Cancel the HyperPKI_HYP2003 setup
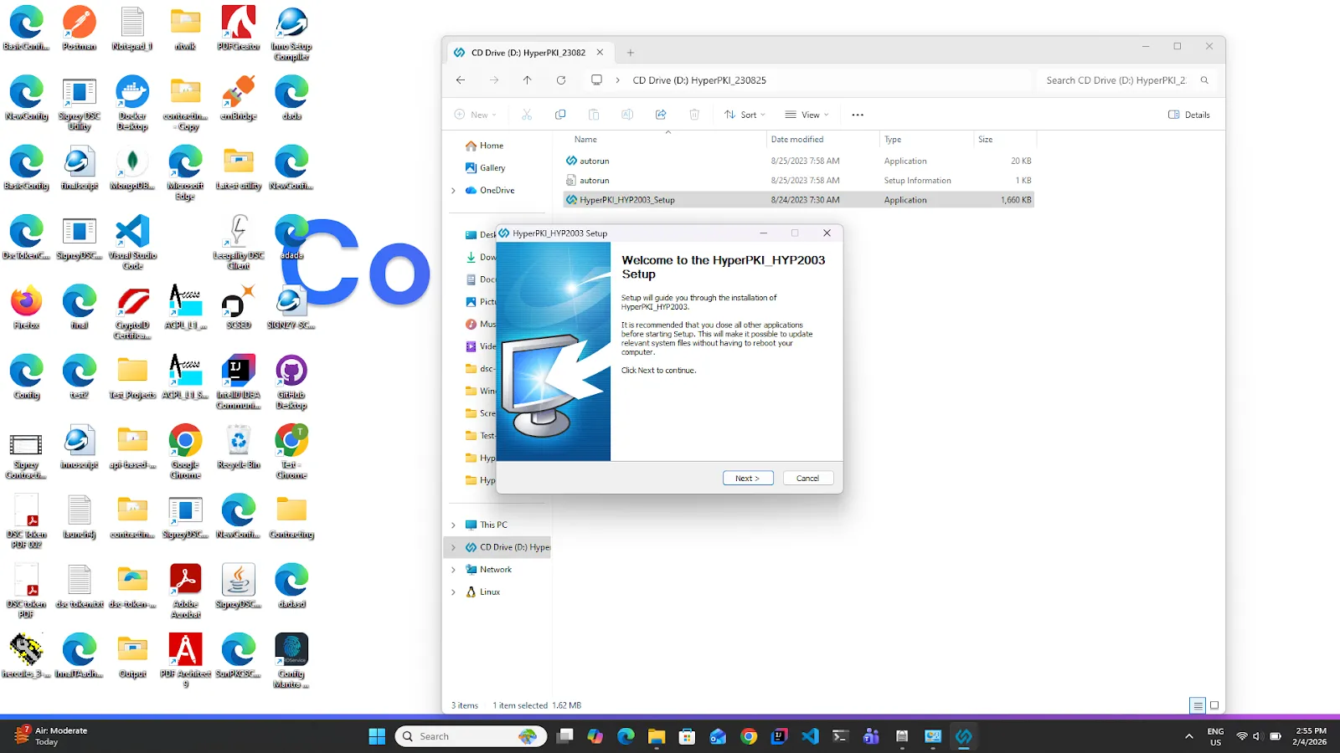1340x753 pixels. 808,479
